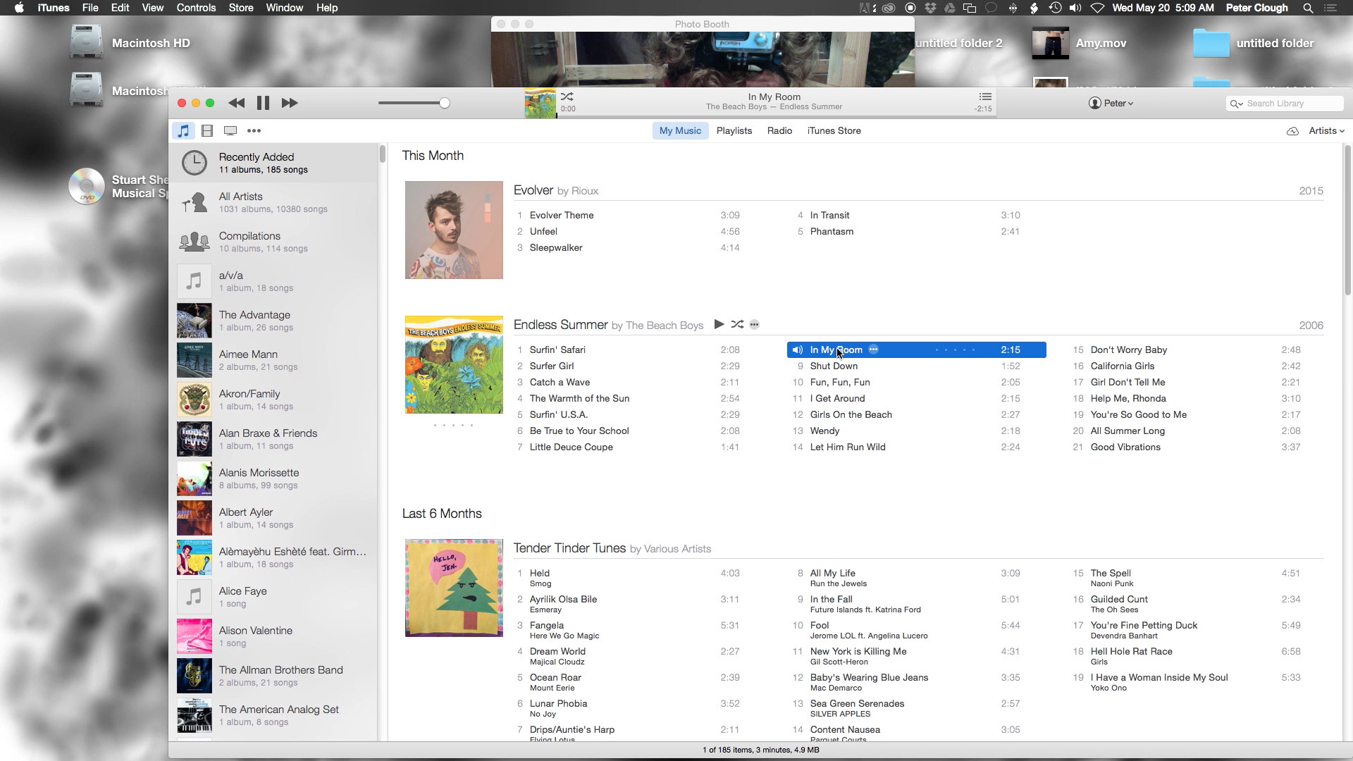This screenshot has width=1353, height=761.
Task: Switch to the Playlists tab
Action: 734,131
